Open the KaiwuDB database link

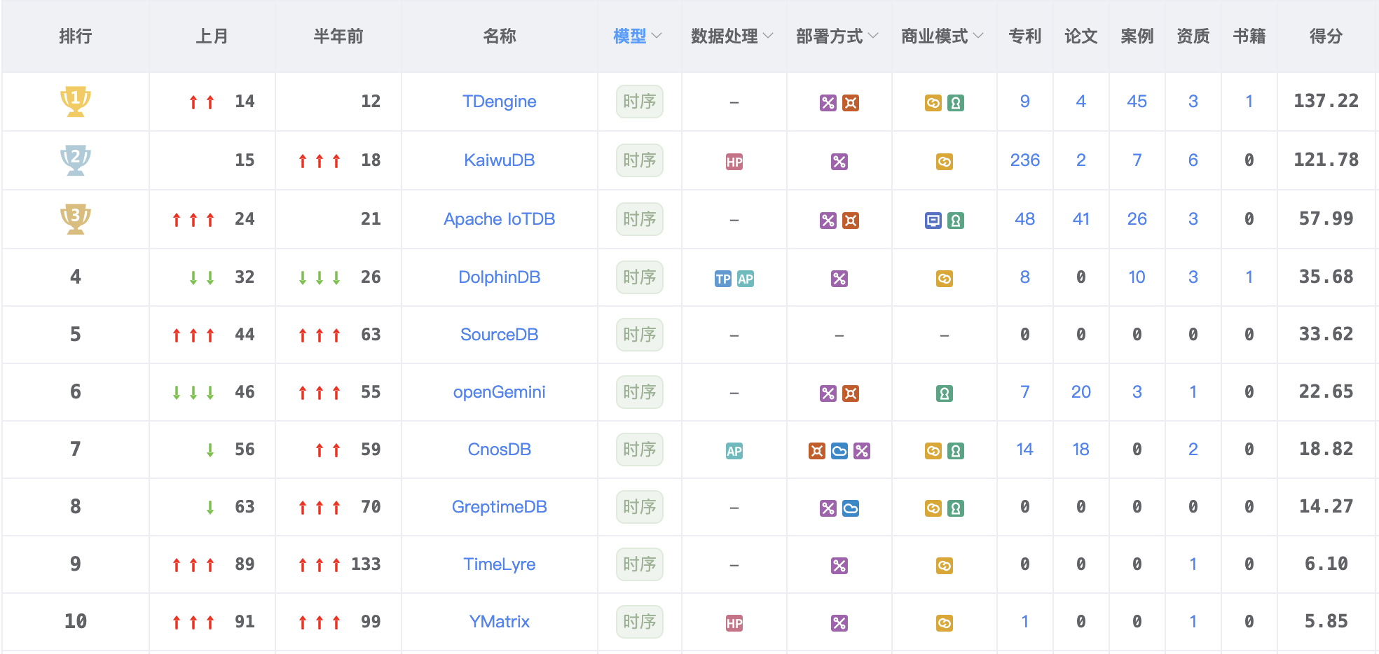500,160
